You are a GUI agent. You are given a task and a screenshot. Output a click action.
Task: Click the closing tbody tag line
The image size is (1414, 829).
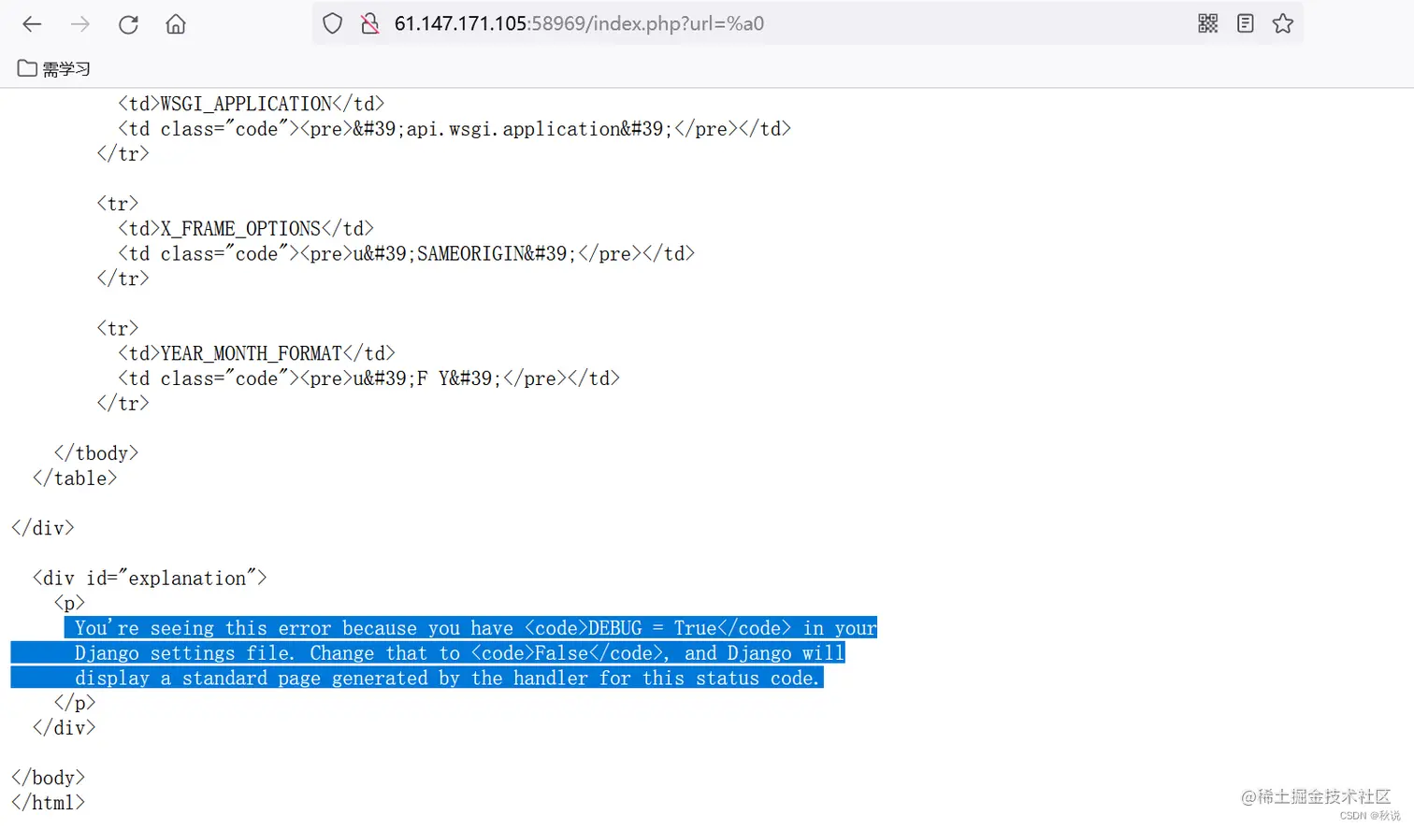pyautogui.click(x=96, y=453)
